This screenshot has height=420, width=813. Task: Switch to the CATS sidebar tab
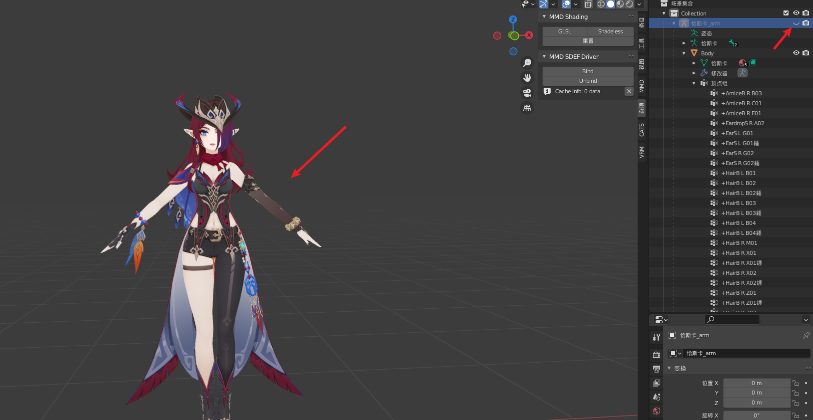(x=642, y=130)
